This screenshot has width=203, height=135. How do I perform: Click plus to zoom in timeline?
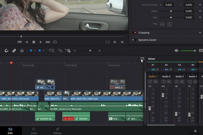(x=99, y=51)
